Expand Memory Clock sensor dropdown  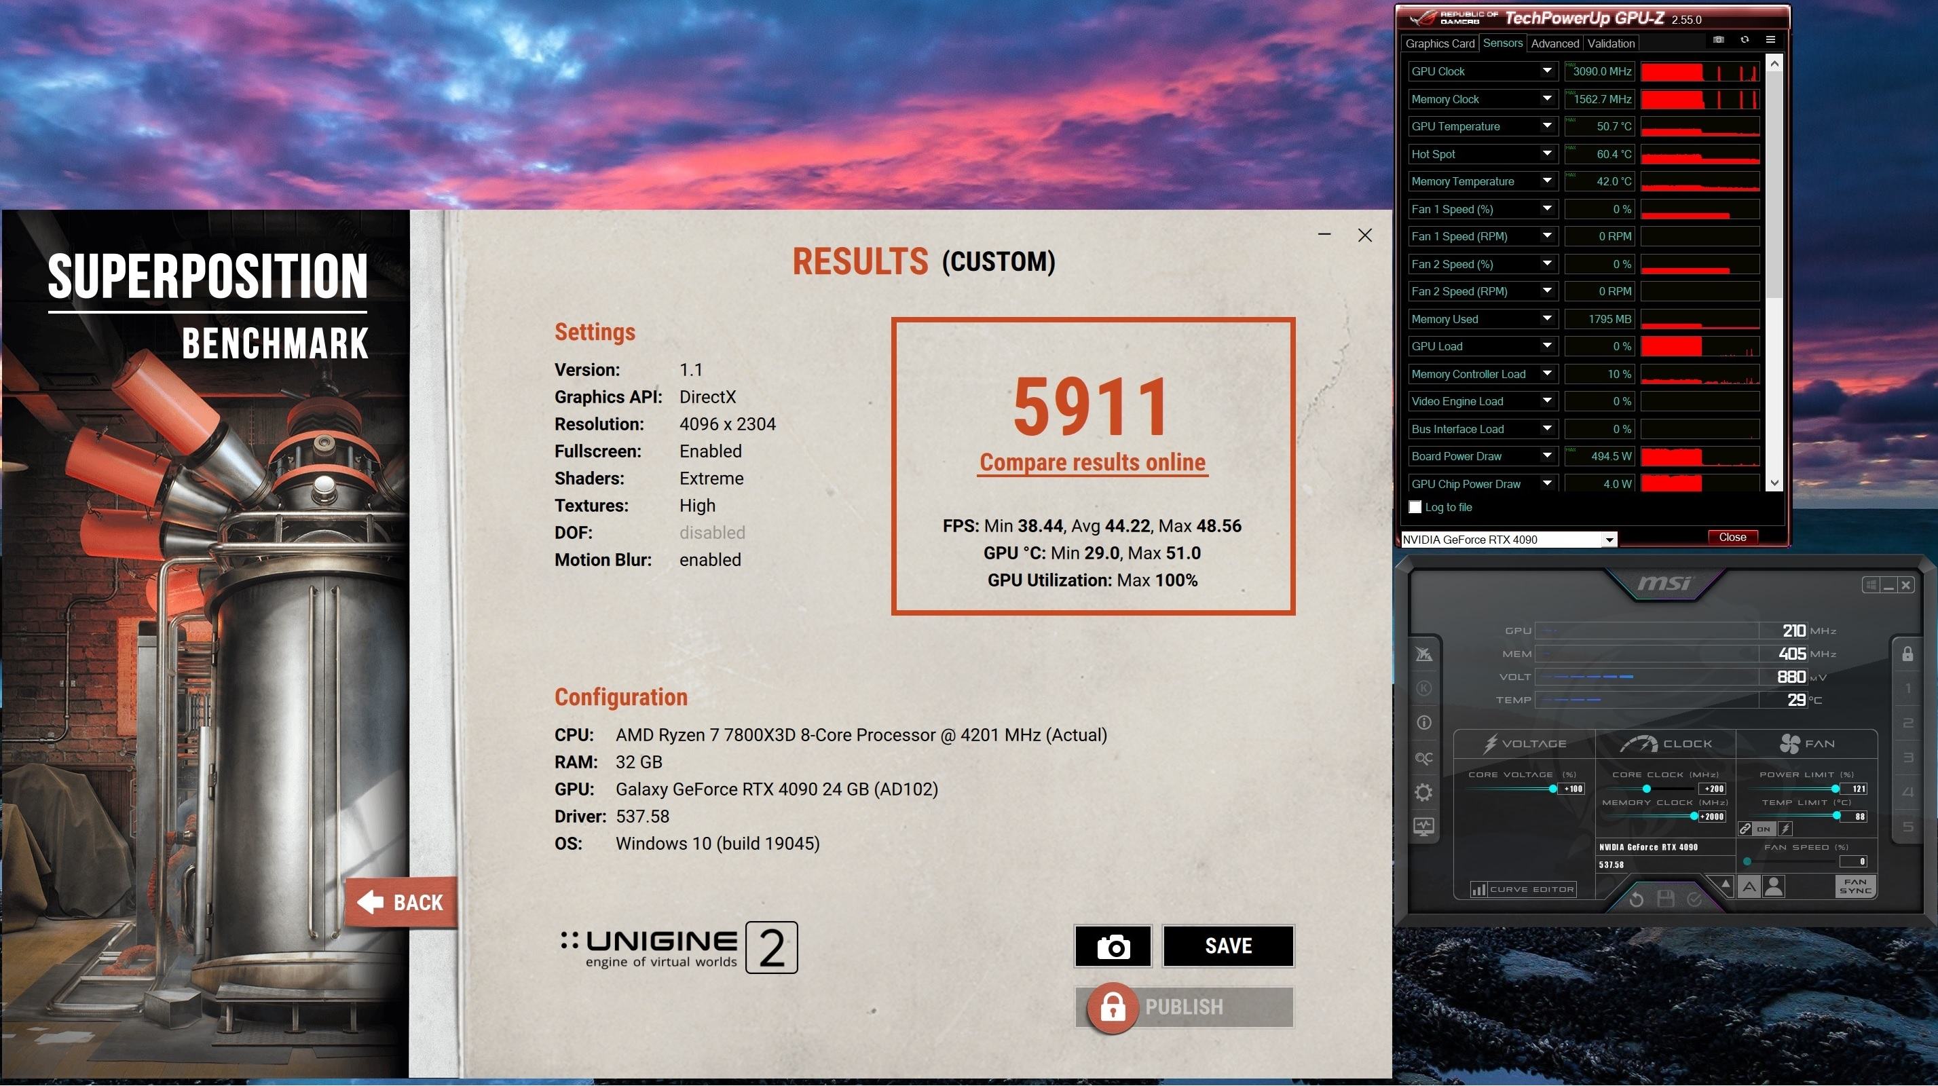[x=1547, y=98]
